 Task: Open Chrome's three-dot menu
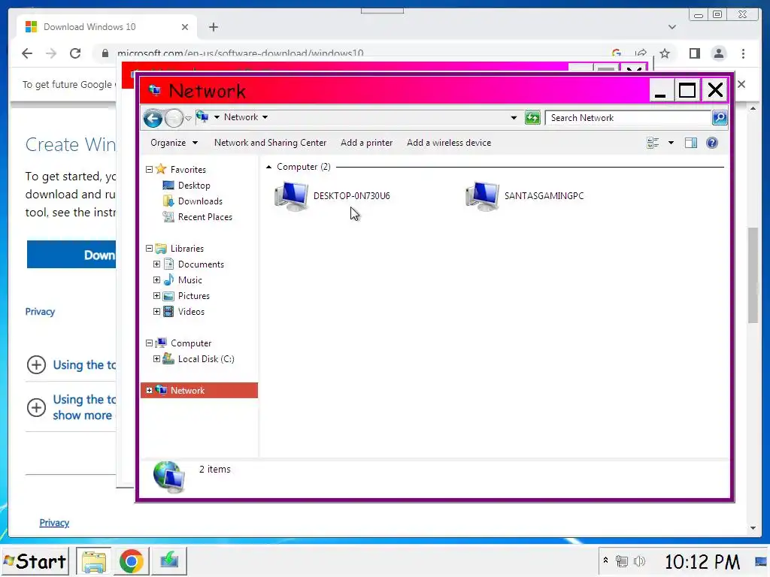tap(744, 53)
